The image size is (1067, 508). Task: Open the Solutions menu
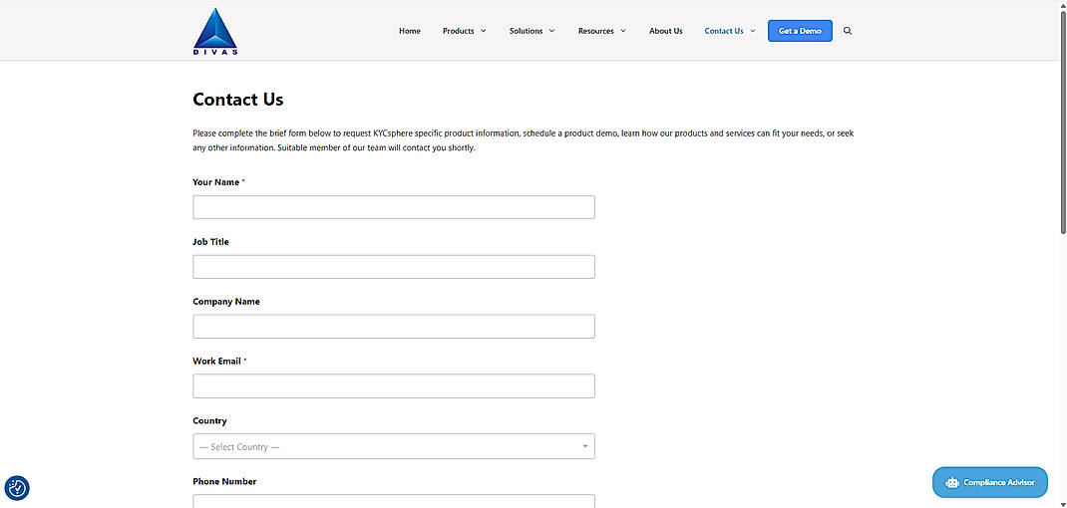coord(526,31)
